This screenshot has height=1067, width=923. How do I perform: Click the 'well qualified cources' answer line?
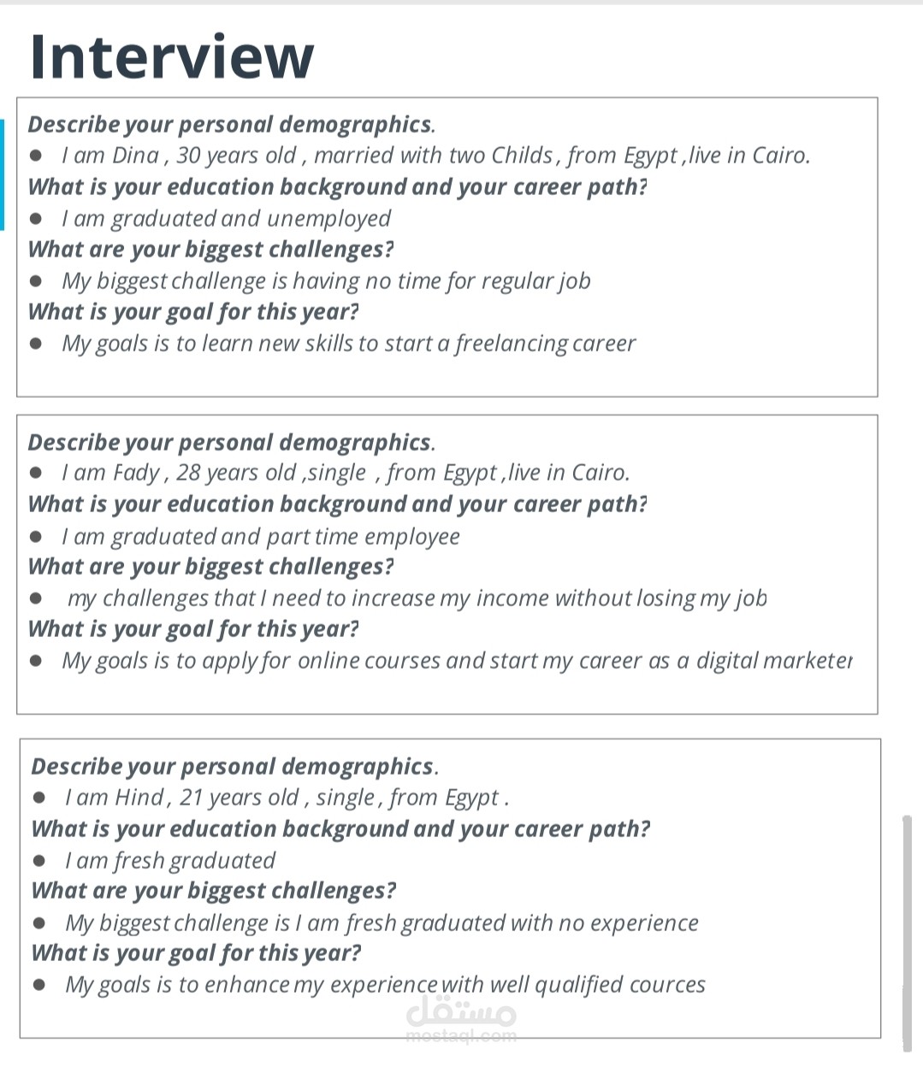click(x=385, y=985)
